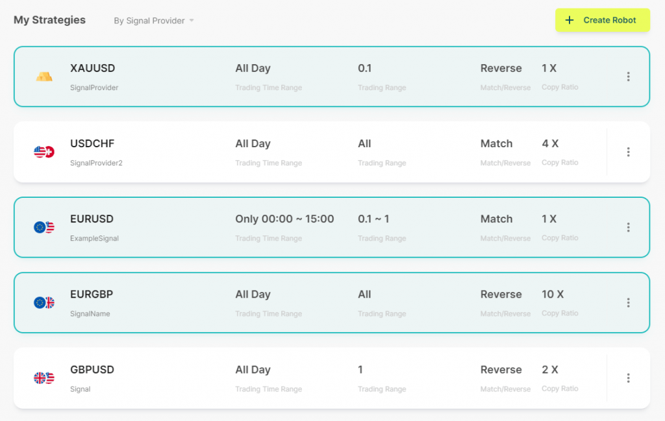Click the SignalName provider name
Viewport: 665px width, 421px height.
click(90, 314)
